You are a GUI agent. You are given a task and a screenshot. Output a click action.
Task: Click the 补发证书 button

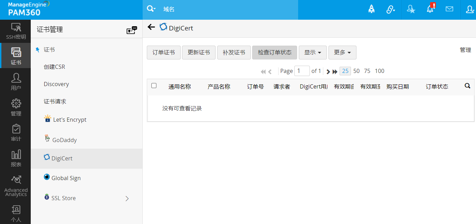coord(234,53)
